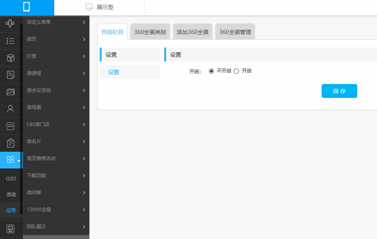Expand the 团队展示 menu arrow
377x239 pixels.
point(84,227)
